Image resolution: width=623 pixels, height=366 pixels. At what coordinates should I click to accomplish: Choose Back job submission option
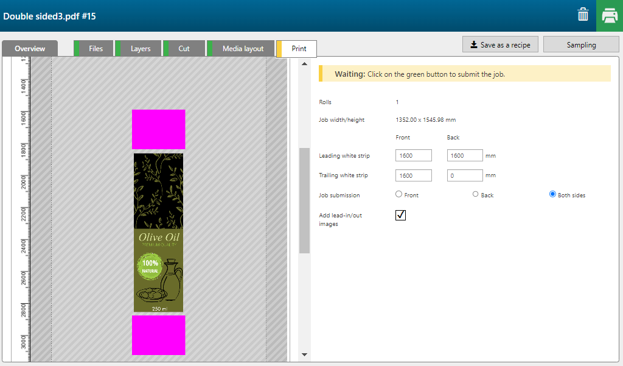tap(476, 194)
